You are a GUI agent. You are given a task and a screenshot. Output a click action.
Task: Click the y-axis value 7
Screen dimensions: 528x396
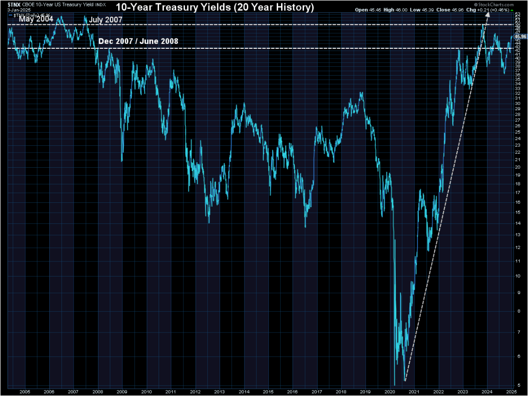click(x=519, y=332)
